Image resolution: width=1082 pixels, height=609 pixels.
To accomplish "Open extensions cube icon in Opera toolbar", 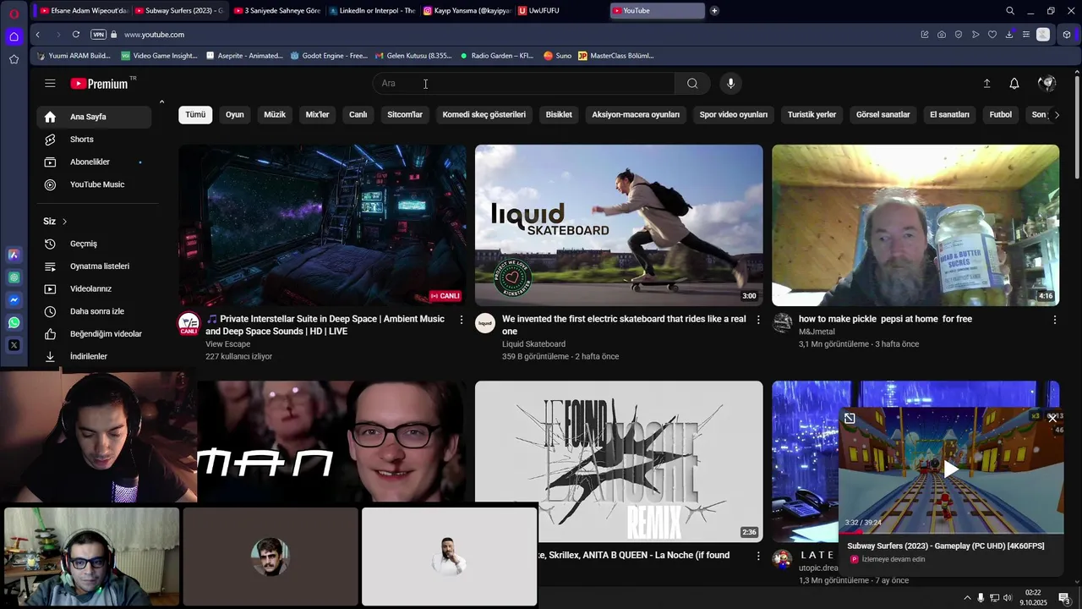I will pos(1067,35).
